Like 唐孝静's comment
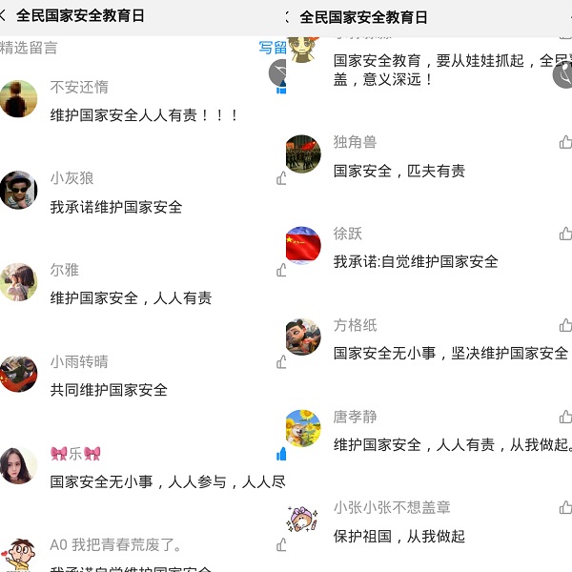572x572 pixels. [x=565, y=417]
